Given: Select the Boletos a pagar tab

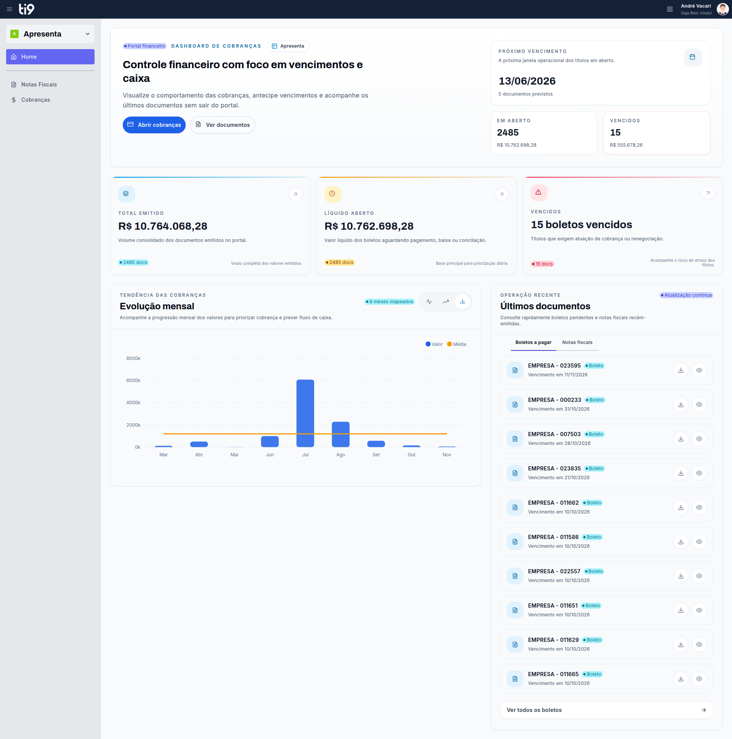Looking at the screenshot, I should tap(533, 343).
